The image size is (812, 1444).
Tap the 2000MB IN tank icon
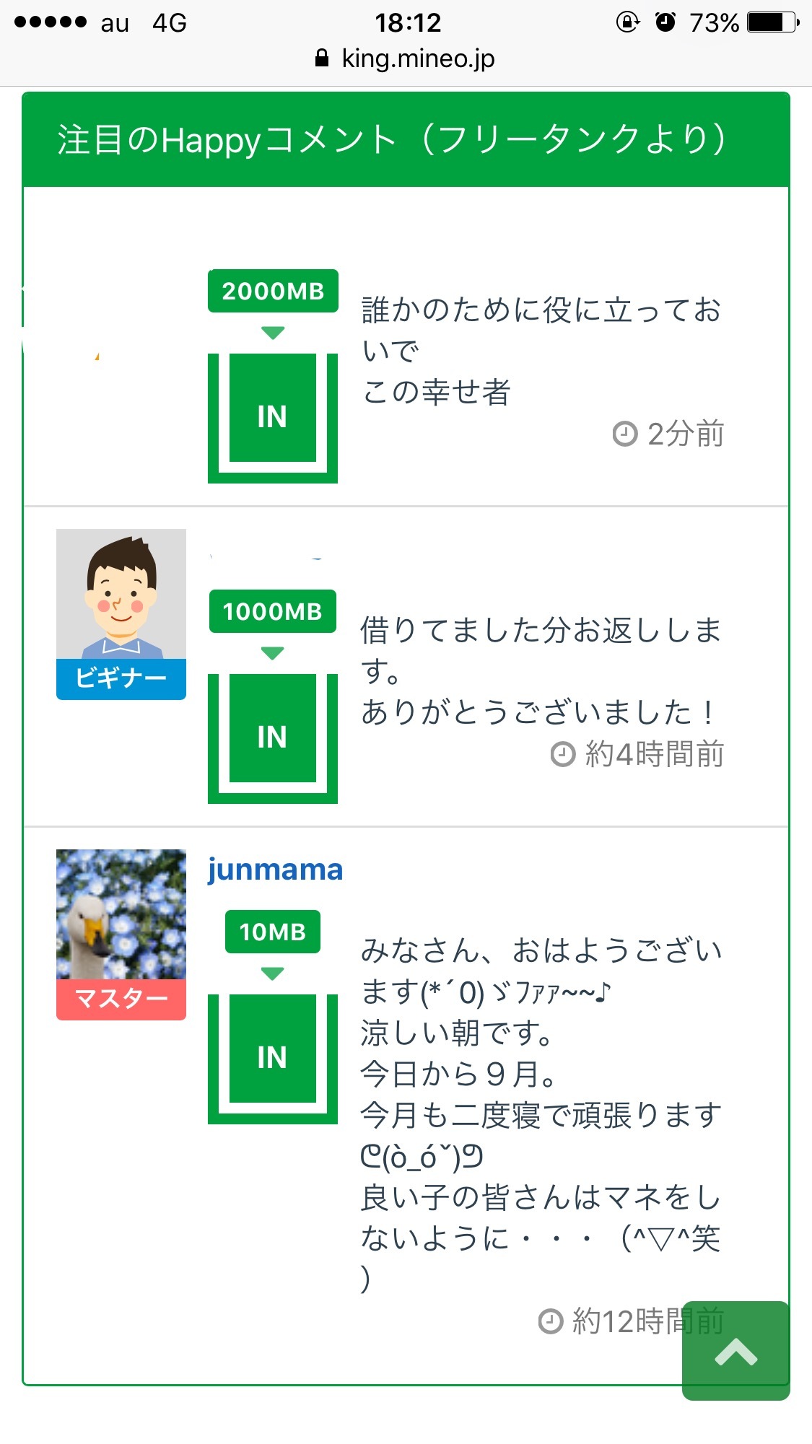point(272,416)
